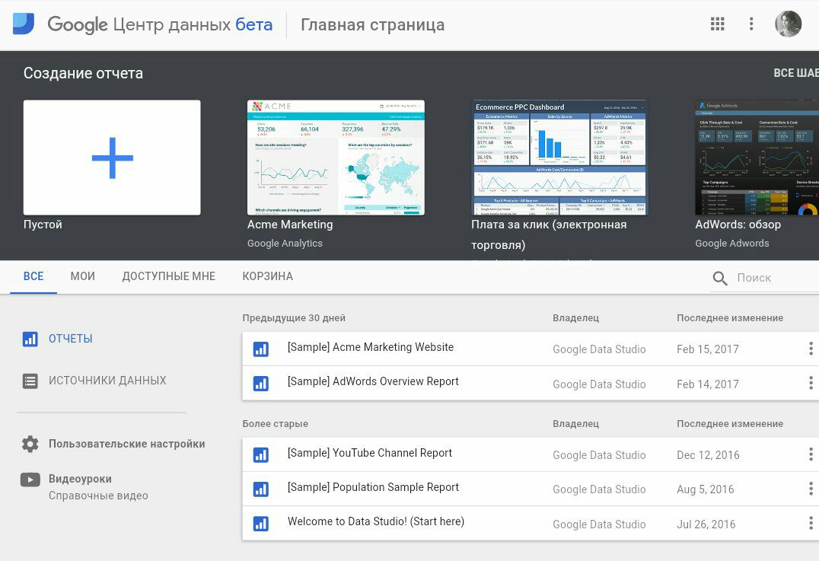This screenshot has width=819, height=561.
Task: Click the AdWords Overview Report icon
Action: (x=260, y=384)
